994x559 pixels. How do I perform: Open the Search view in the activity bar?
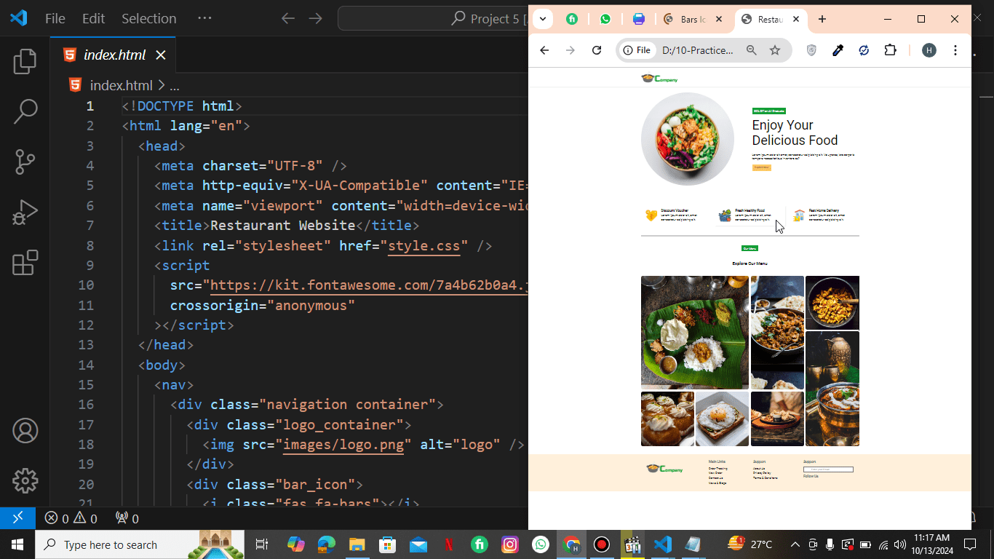point(25,111)
